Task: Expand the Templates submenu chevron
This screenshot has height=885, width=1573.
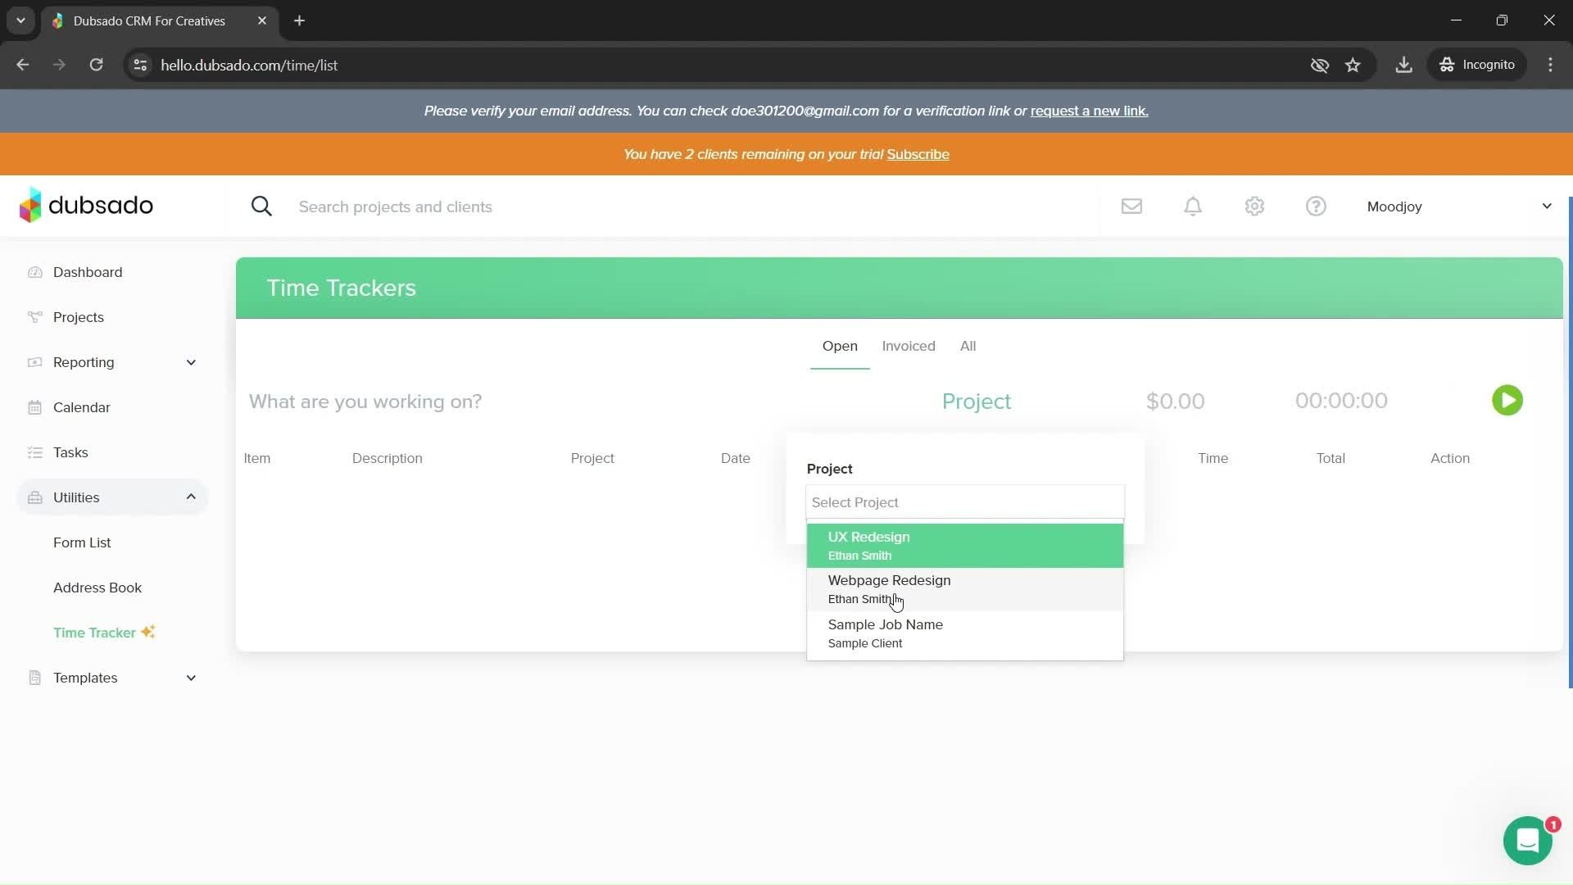Action: 191,678
